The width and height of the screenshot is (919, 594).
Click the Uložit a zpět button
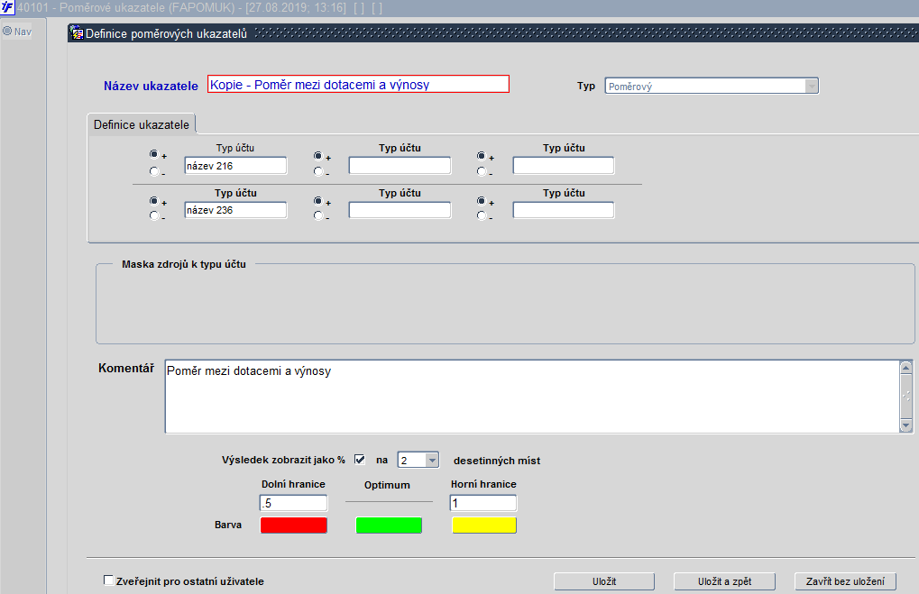click(724, 581)
